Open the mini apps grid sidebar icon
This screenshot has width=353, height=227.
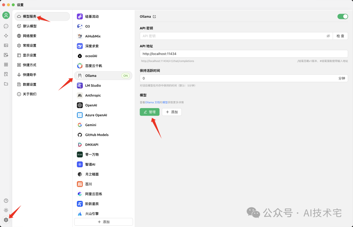pos(6,65)
